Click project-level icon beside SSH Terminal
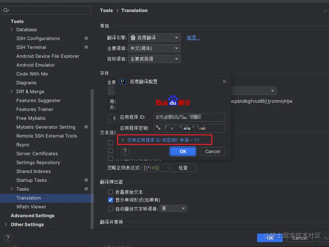The height and width of the screenshot is (247, 329). pyautogui.click(x=86, y=47)
